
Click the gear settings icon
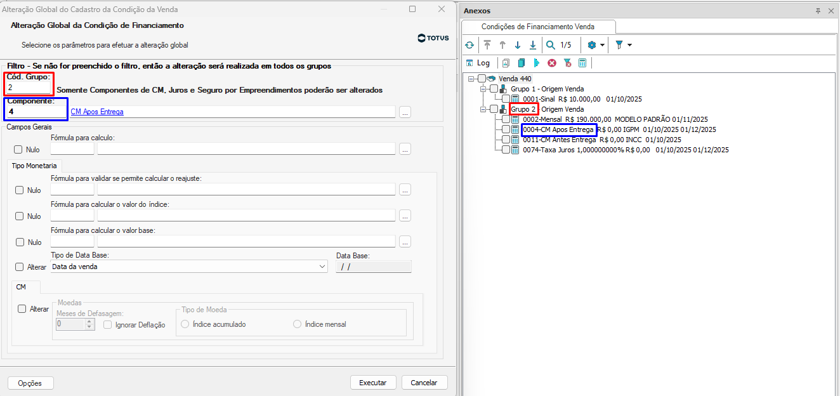pyautogui.click(x=592, y=45)
